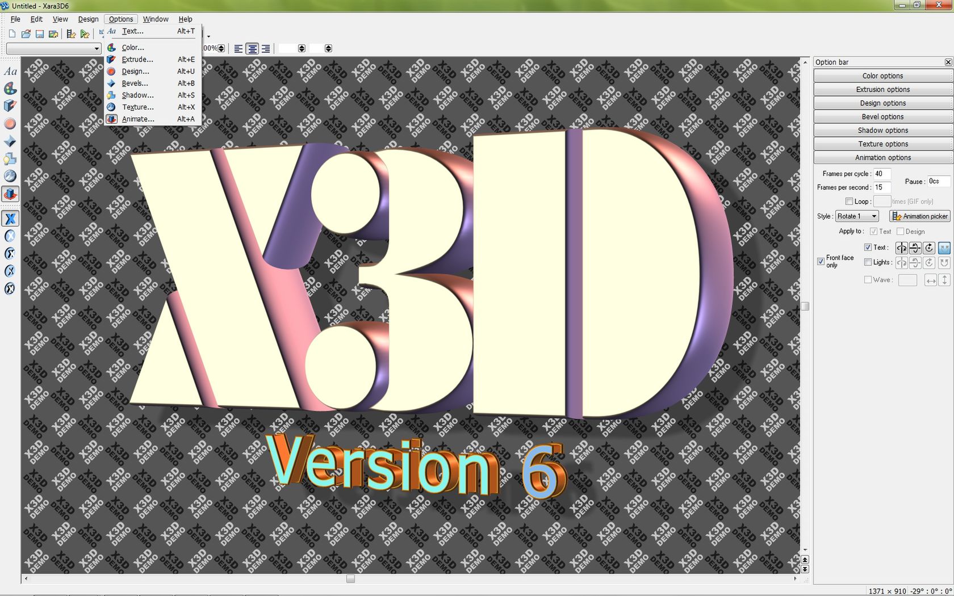Image resolution: width=954 pixels, height=596 pixels.
Task: Open a file with the folder icon
Action: click(26, 34)
